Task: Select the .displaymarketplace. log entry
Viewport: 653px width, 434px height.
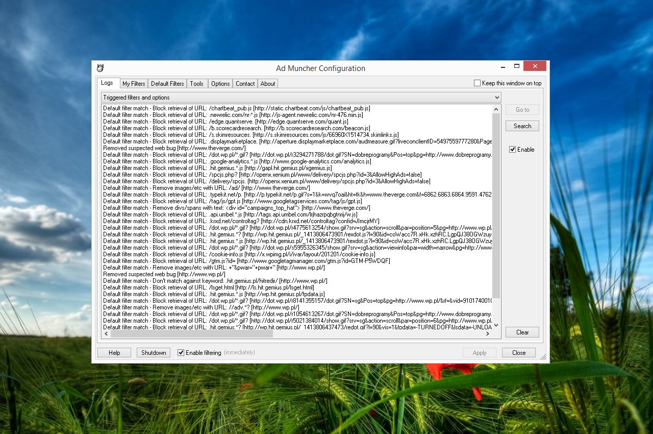Action: (x=297, y=141)
